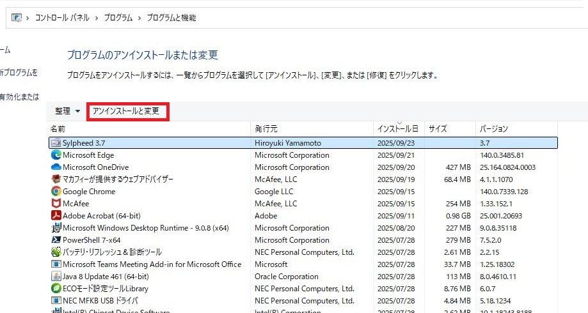Select Microsoft Teams Meeting Add-in row
The height and width of the screenshot is (313, 588).
(x=152, y=264)
